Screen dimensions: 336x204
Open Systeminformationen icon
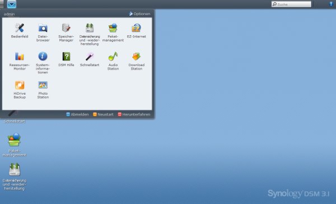[x=43, y=57]
